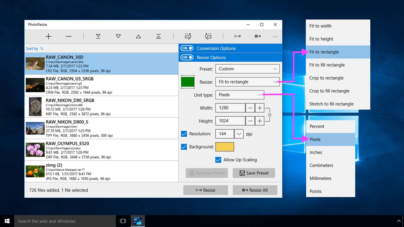Expand the Resolution dpi dropdown arrow

point(239,134)
